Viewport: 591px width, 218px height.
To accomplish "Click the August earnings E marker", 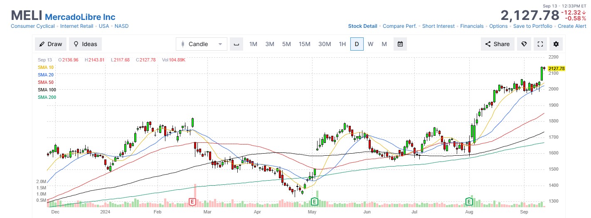I will [469, 202].
